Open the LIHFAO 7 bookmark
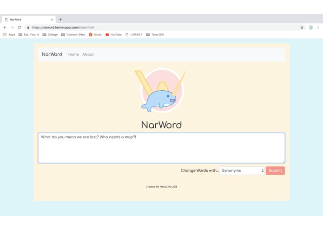The width and height of the screenshot is (323, 230). (x=134, y=34)
